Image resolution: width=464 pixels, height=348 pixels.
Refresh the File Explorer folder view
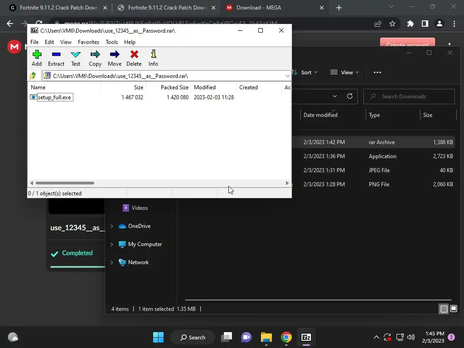pyautogui.click(x=350, y=96)
